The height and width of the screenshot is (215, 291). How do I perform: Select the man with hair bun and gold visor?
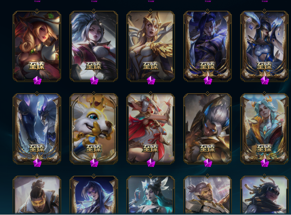coord(37,195)
